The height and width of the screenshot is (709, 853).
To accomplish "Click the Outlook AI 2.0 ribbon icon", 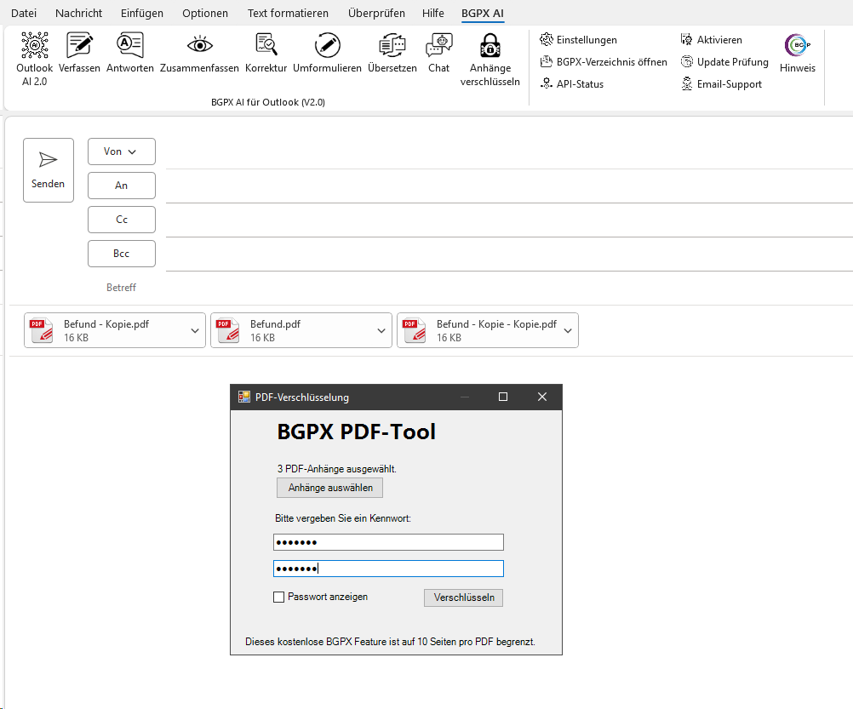I will [x=34, y=46].
